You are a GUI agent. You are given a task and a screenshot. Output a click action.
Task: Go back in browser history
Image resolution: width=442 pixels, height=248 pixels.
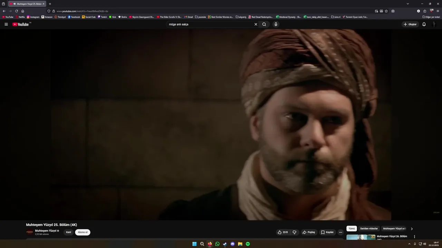pyautogui.click(x=4, y=11)
